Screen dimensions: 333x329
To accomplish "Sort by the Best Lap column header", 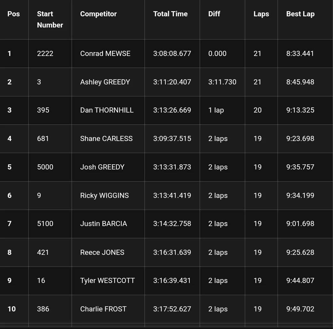I will pos(300,14).
